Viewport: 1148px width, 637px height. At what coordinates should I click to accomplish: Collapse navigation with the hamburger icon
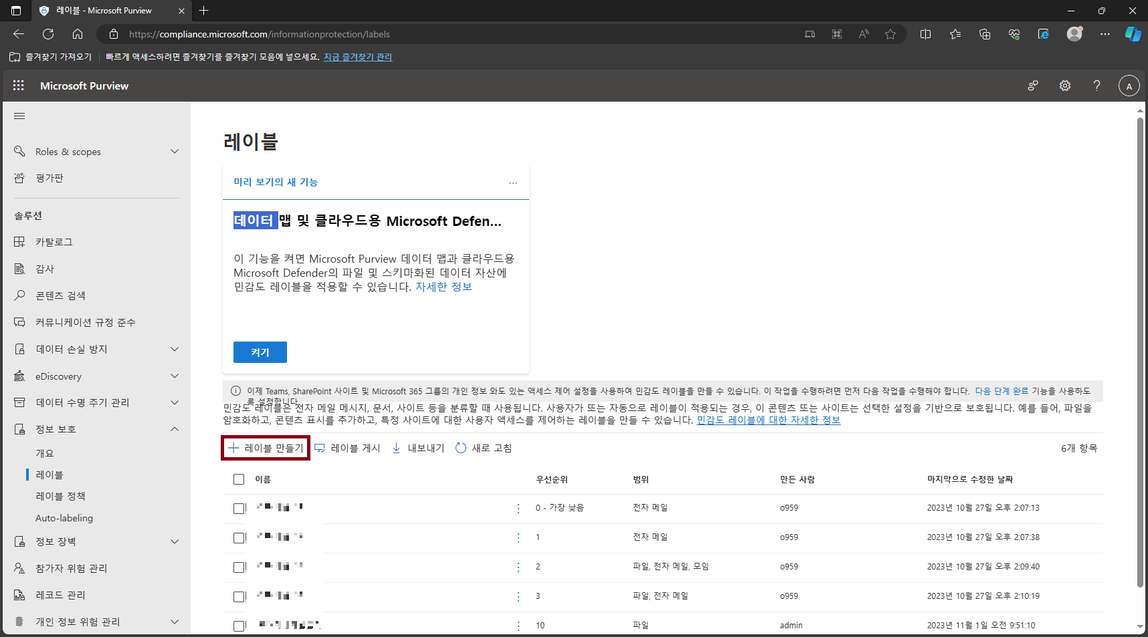pyautogui.click(x=19, y=116)
